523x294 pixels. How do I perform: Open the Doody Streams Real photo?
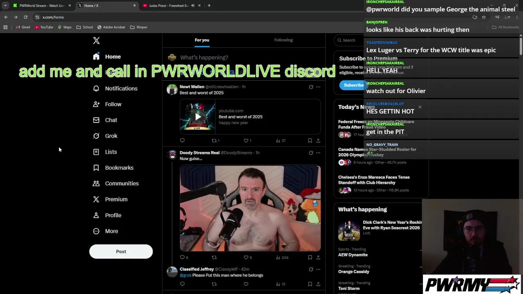[x=250, y=208]
